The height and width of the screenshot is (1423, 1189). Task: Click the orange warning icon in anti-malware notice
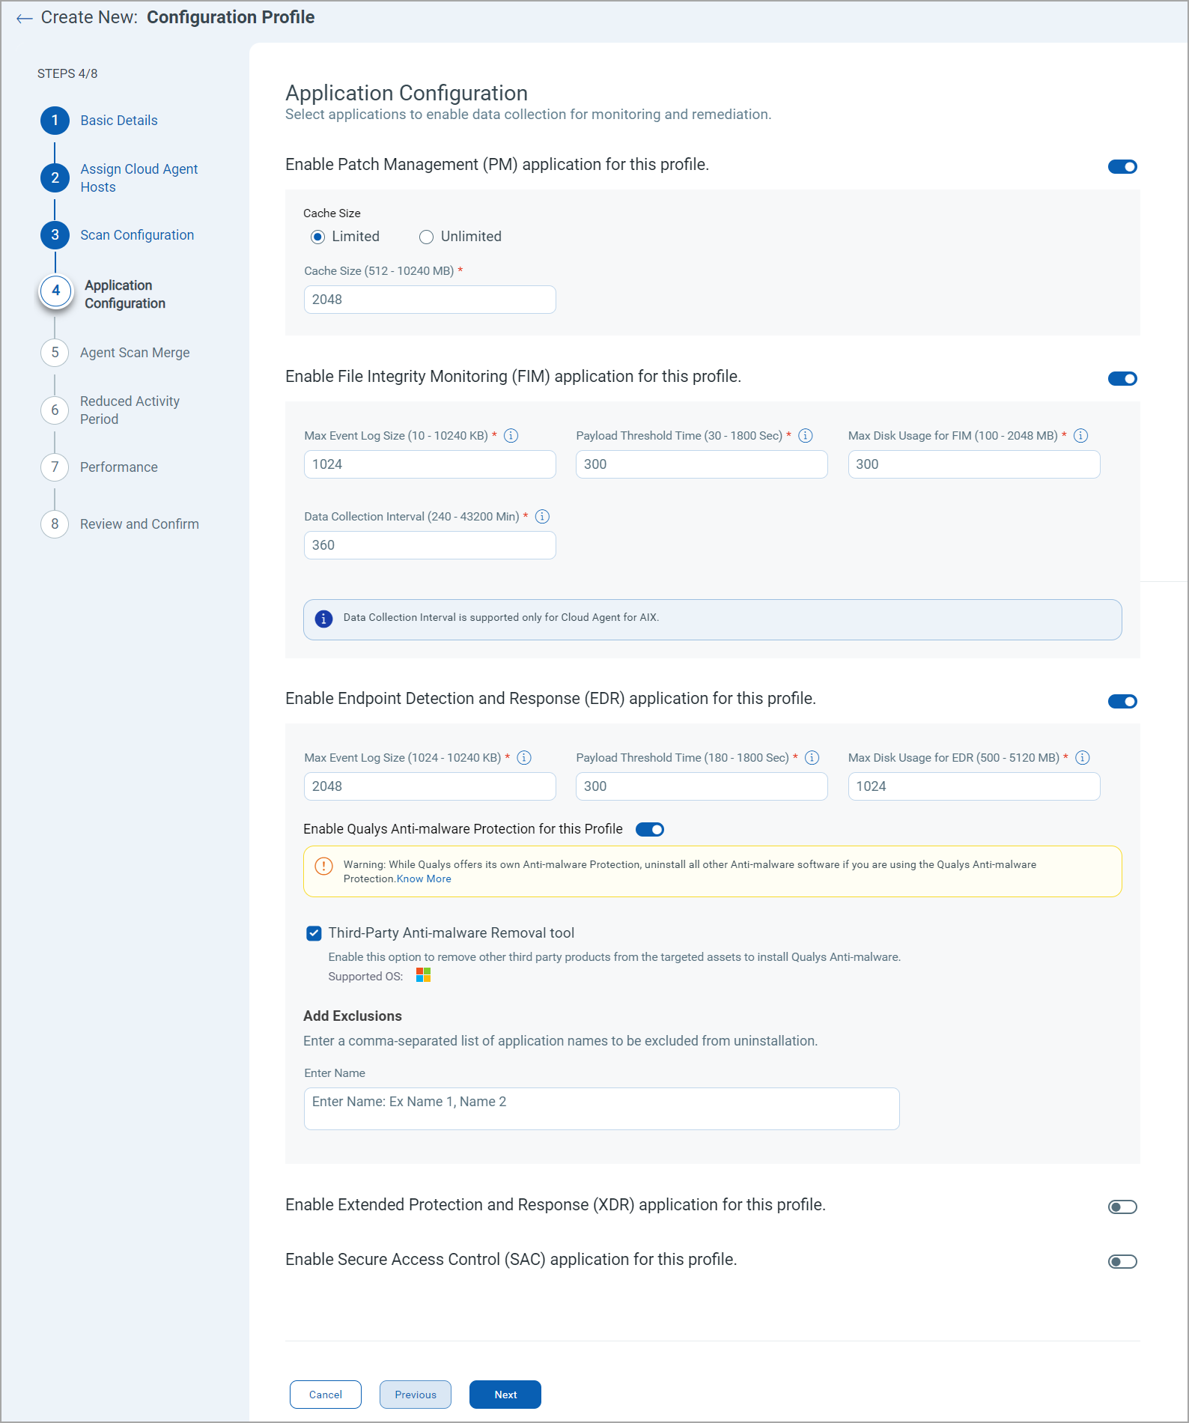pos(323,867)
